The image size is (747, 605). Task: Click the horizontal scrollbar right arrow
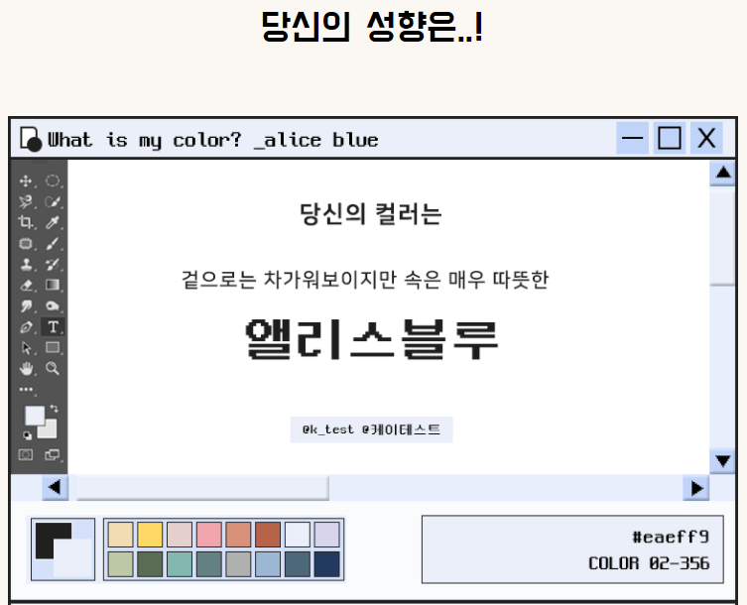696,488
